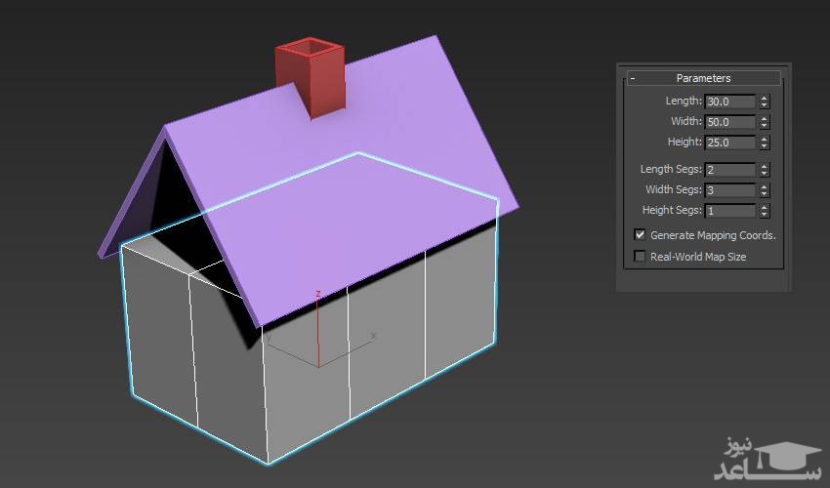This screenshot has height=488, width=830.
Task: Select the Length Segs input box
Action: [x=729, y=170]
